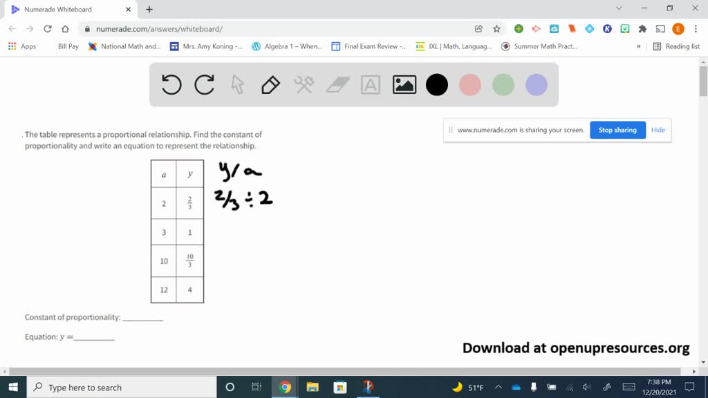Select the pointer selection tool
Image resolution: width=708 pixels, height=398 pixels.
coord(237,84)
